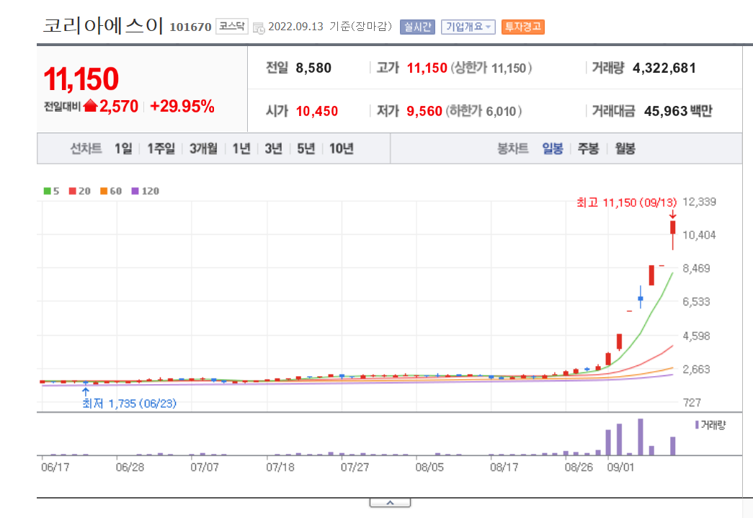Click the 봉차트 label
Screen dimensions: 753x518
(x=512, y=149)
